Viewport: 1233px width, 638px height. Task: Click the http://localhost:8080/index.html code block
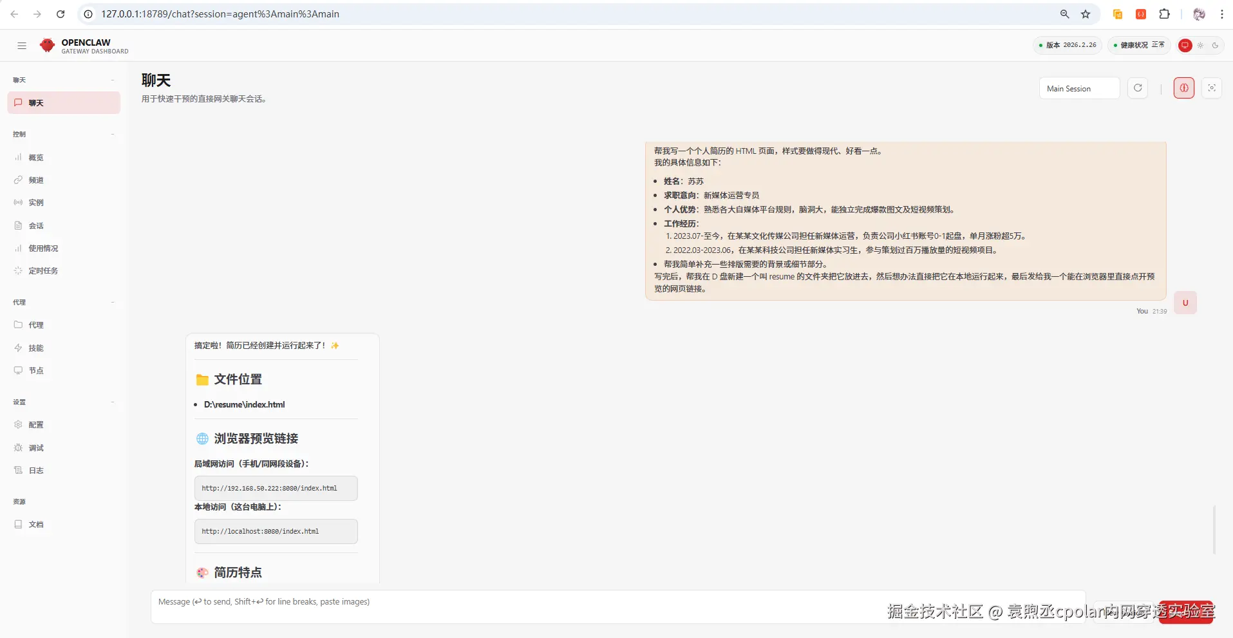[276, 531]
